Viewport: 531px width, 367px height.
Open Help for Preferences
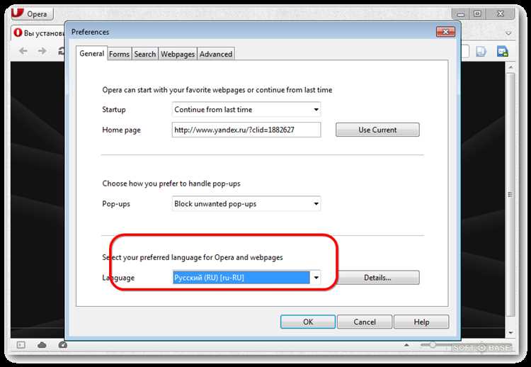coord(422,322)
